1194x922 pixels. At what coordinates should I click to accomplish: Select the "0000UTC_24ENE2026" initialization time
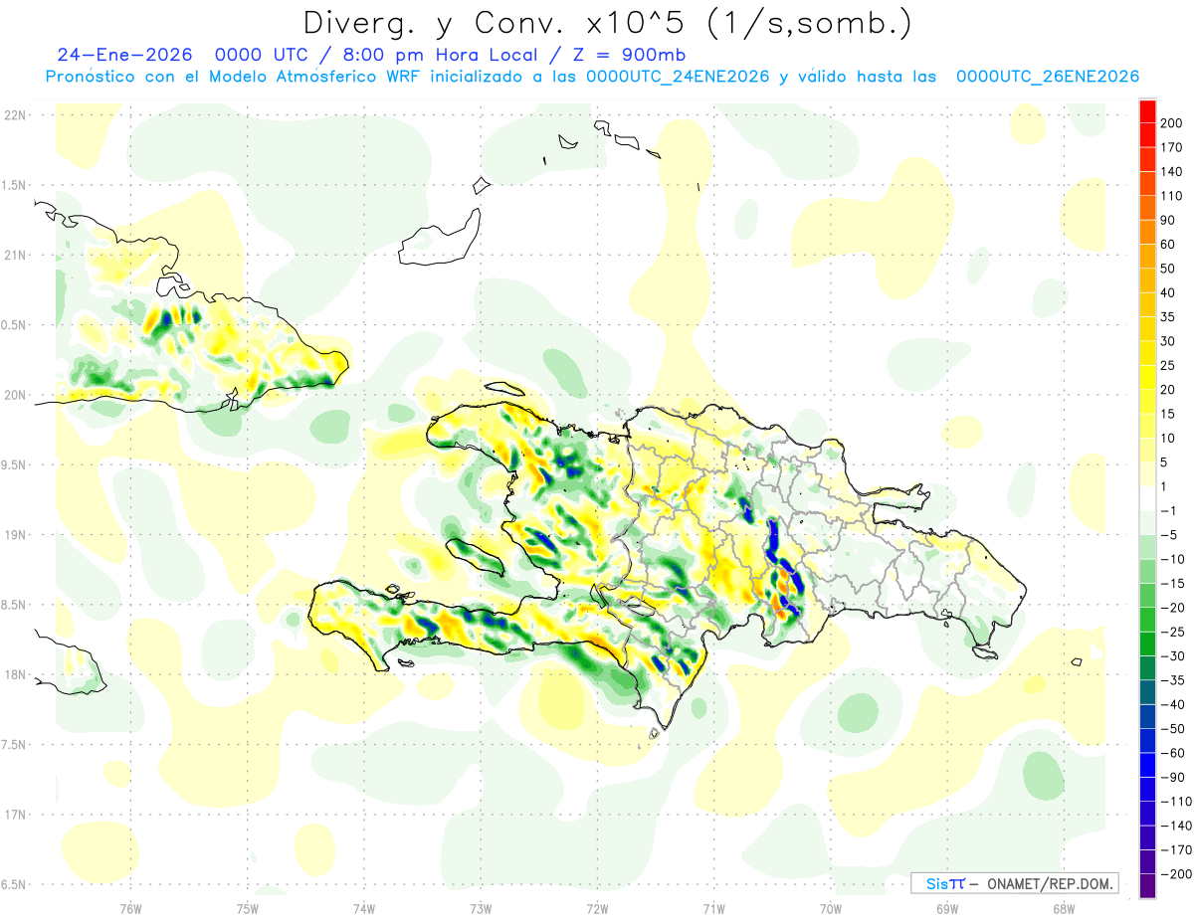click(x=678, y=77)
